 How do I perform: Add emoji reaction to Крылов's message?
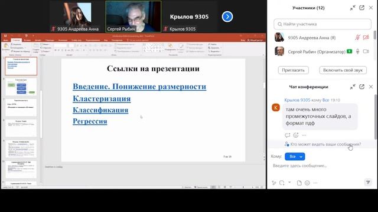(296, 135)
